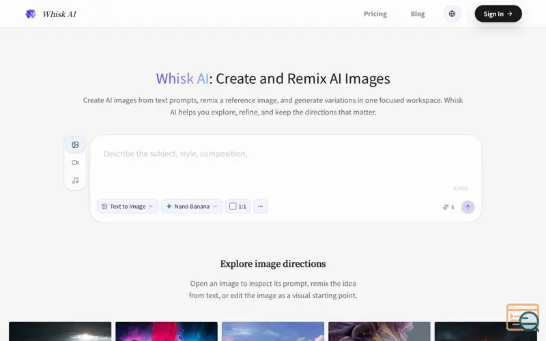Open the Pricing page
Image resolution: width=546 pixels, height=341 pixels.
click(375, 14)
